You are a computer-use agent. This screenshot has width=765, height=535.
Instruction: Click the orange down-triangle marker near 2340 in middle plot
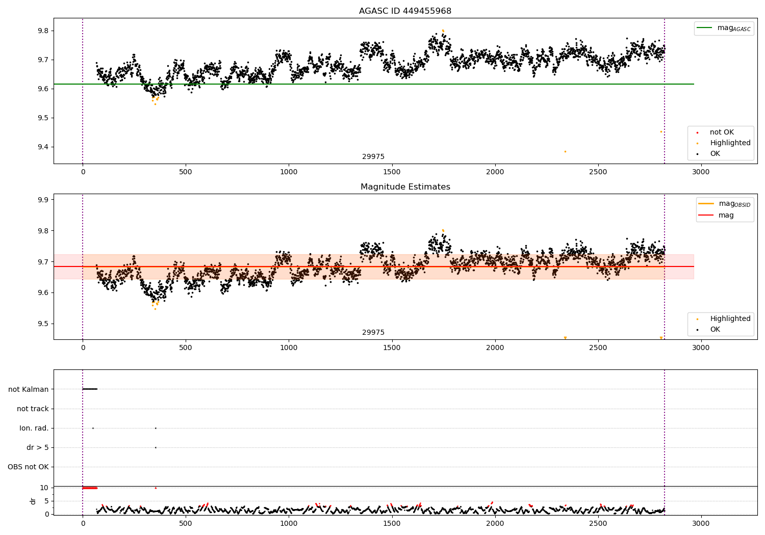[565, 338]
